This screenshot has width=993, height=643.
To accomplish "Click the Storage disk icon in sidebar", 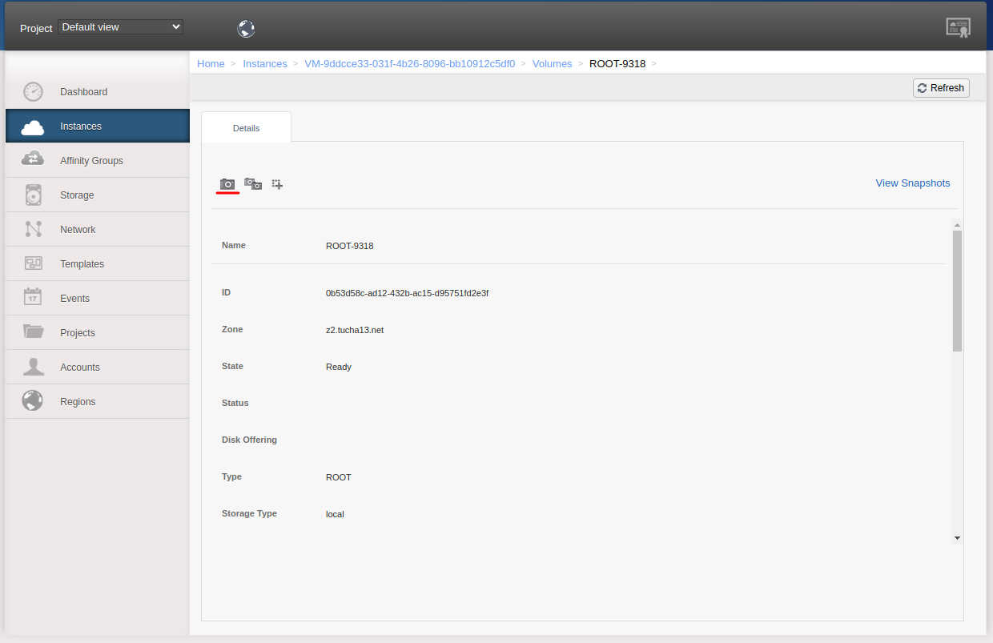I will pos(33,195).
